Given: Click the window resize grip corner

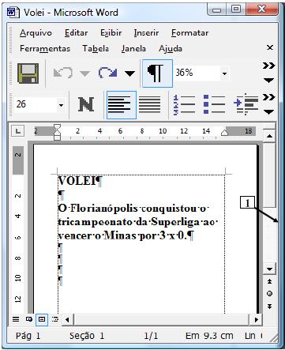Looking at the screenshot, I should (273, 339).
